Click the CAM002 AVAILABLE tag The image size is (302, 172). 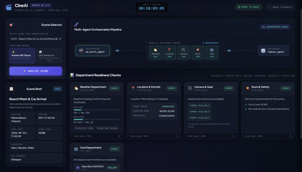(199, 112)
